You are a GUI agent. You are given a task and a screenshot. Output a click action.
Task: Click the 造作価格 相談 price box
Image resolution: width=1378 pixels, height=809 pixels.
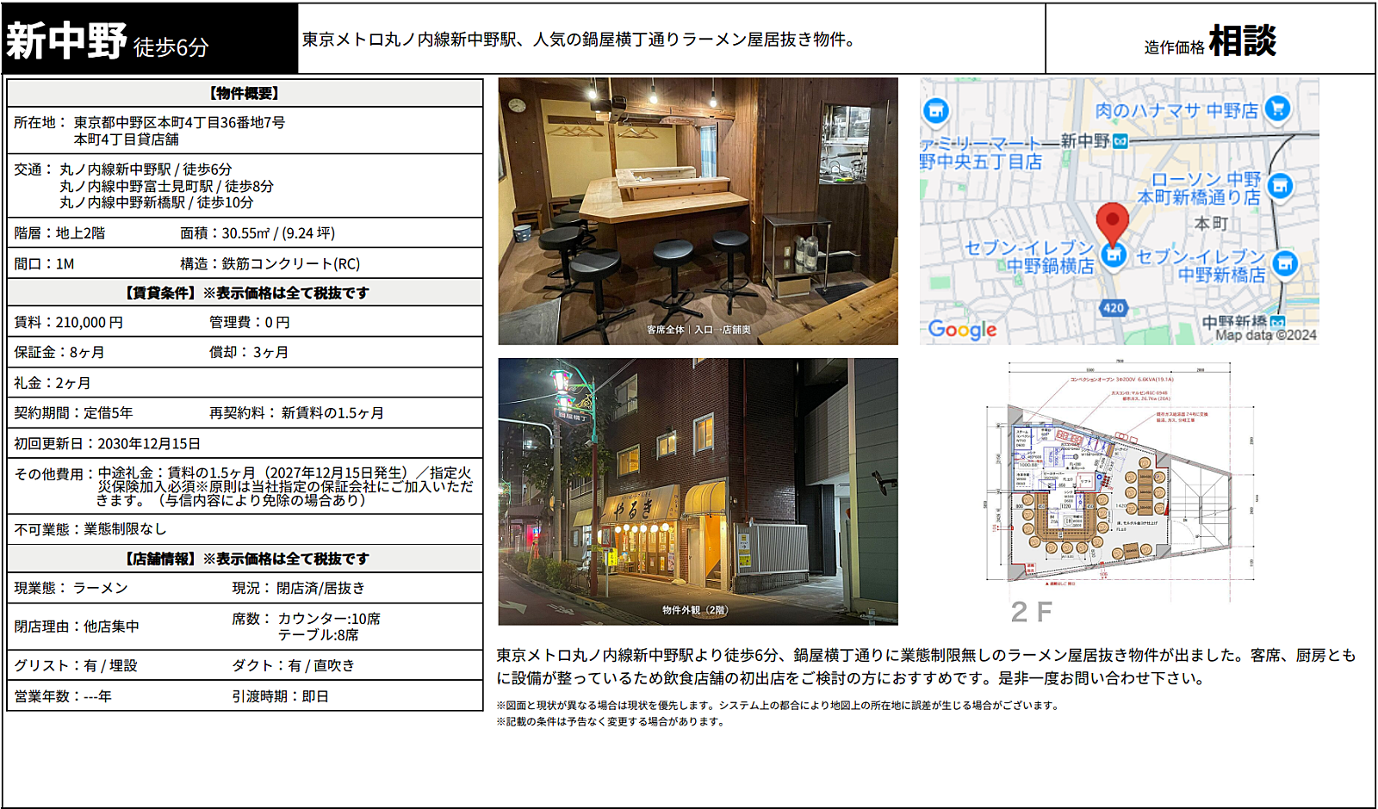[1210, 40]
